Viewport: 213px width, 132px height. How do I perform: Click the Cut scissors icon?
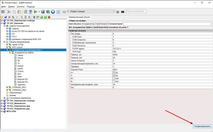point(9,12)
